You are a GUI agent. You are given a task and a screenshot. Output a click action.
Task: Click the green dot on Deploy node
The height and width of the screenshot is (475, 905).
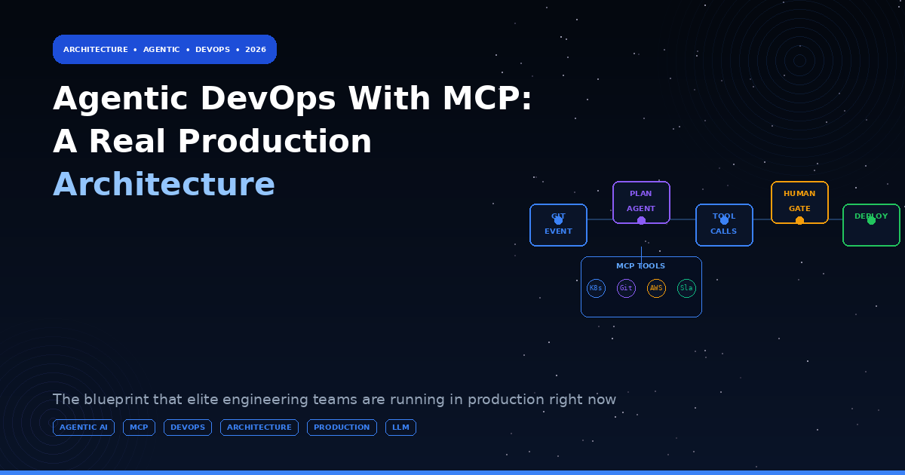871,220
